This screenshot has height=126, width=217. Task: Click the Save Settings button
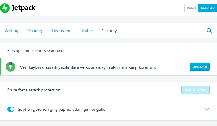(x=195, y=90)
